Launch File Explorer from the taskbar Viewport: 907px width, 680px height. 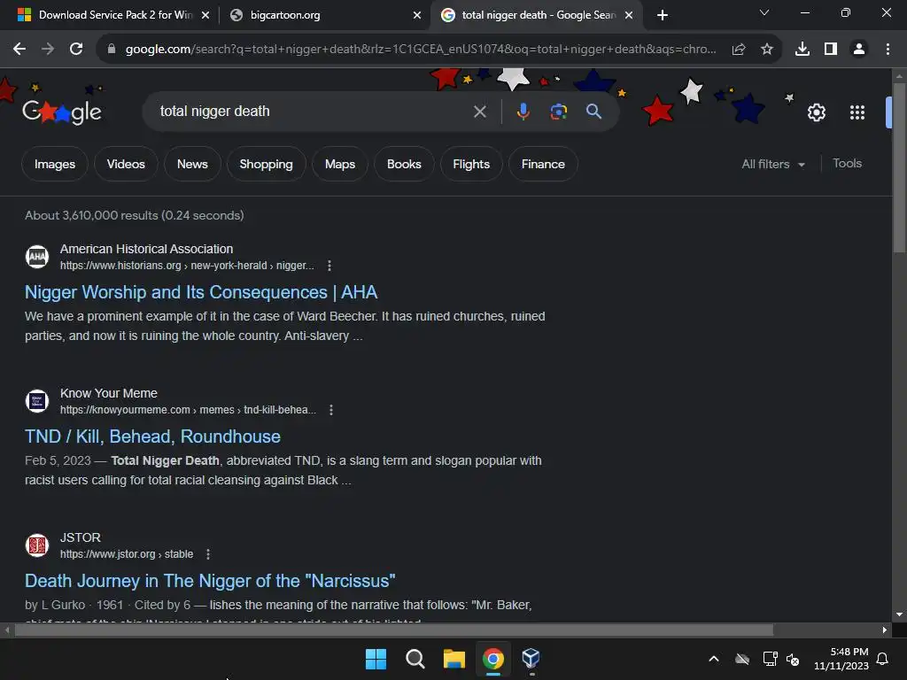click(454, 659)
